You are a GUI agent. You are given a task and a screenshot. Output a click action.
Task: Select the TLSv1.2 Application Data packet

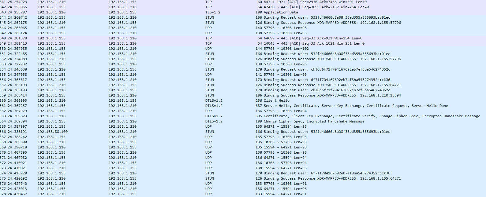[281, 12]
